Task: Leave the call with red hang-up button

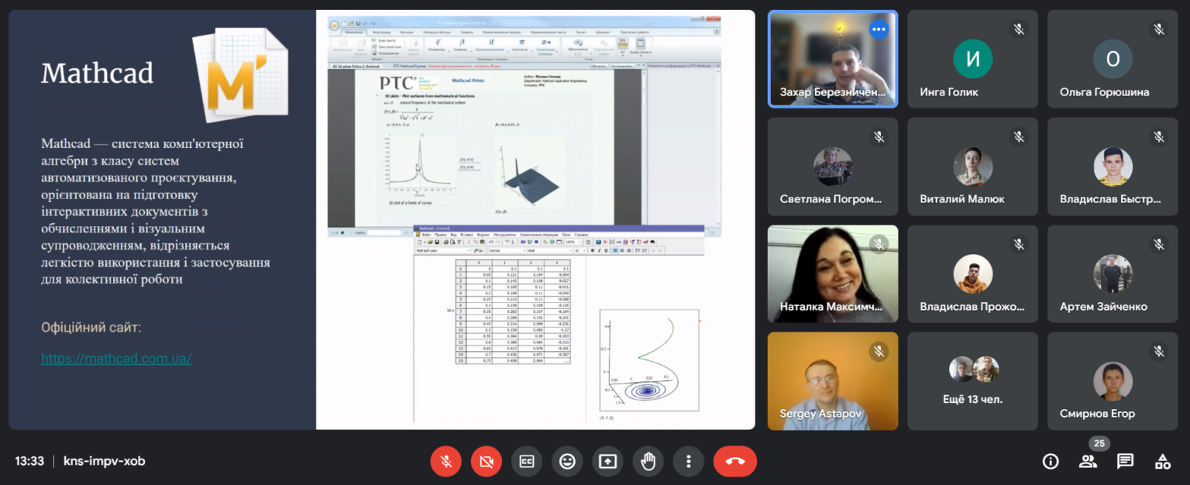Action: coord(735,462)
